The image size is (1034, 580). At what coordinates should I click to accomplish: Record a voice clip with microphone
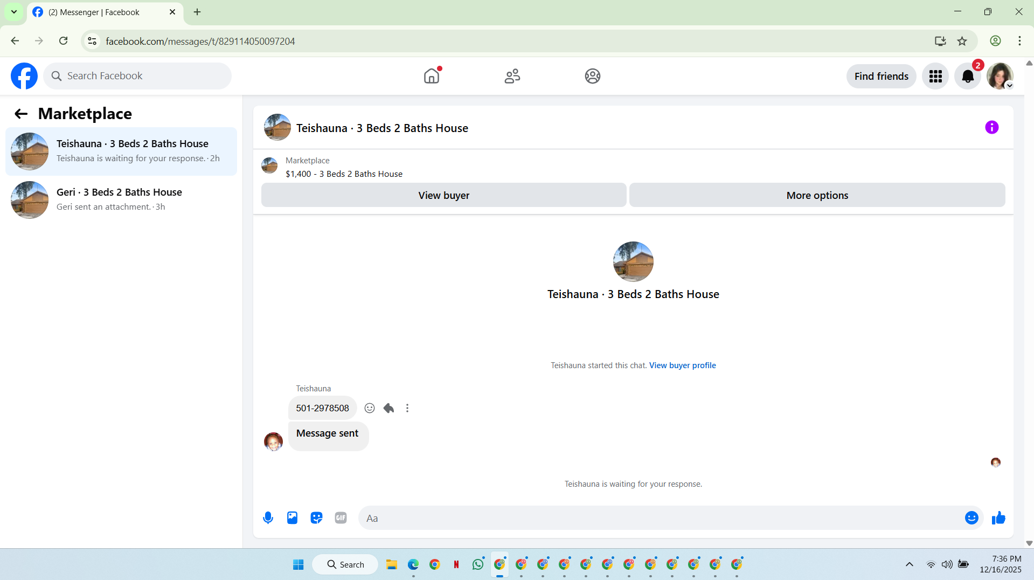(x=268, y=518)
